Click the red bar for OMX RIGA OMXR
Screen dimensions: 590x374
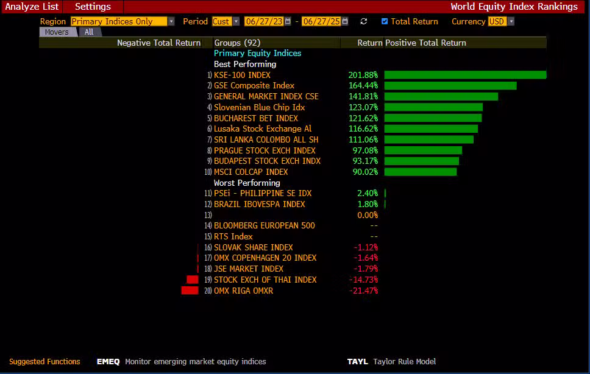(190, 291)
